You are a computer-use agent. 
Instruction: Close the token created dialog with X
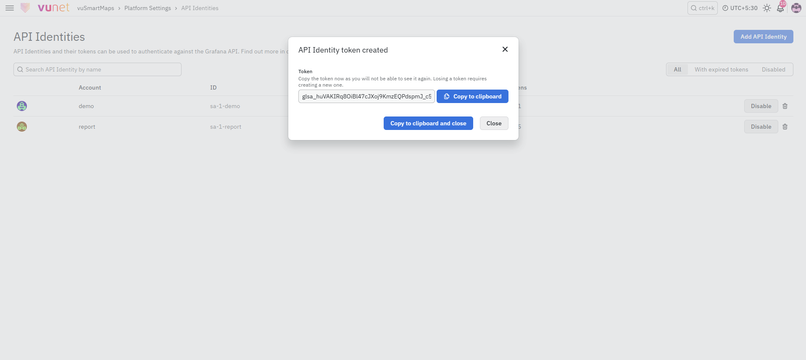tap(505, 49)
